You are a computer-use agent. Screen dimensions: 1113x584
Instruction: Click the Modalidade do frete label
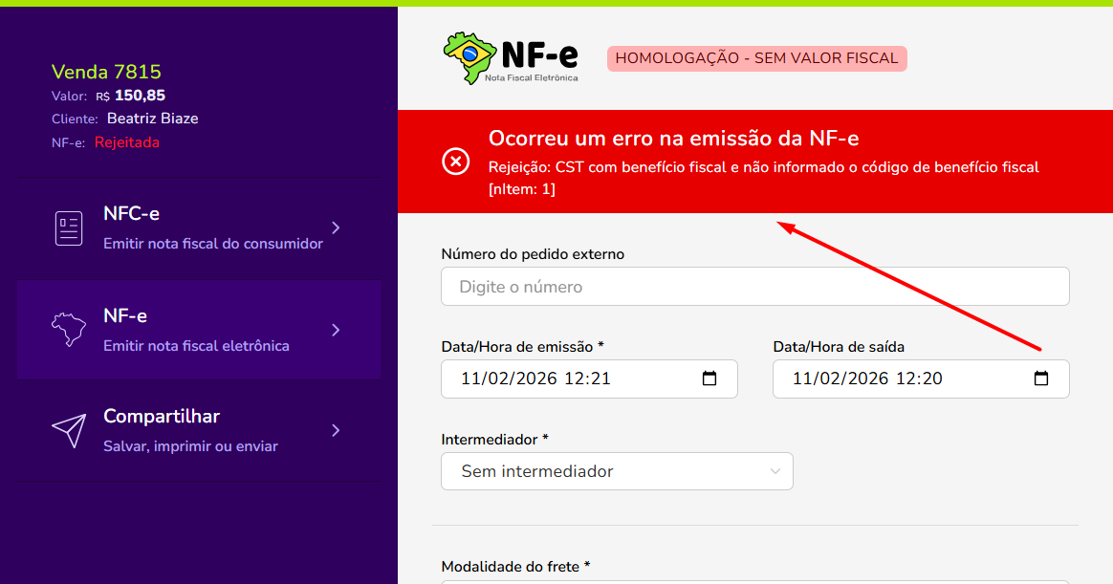(516, 566)
